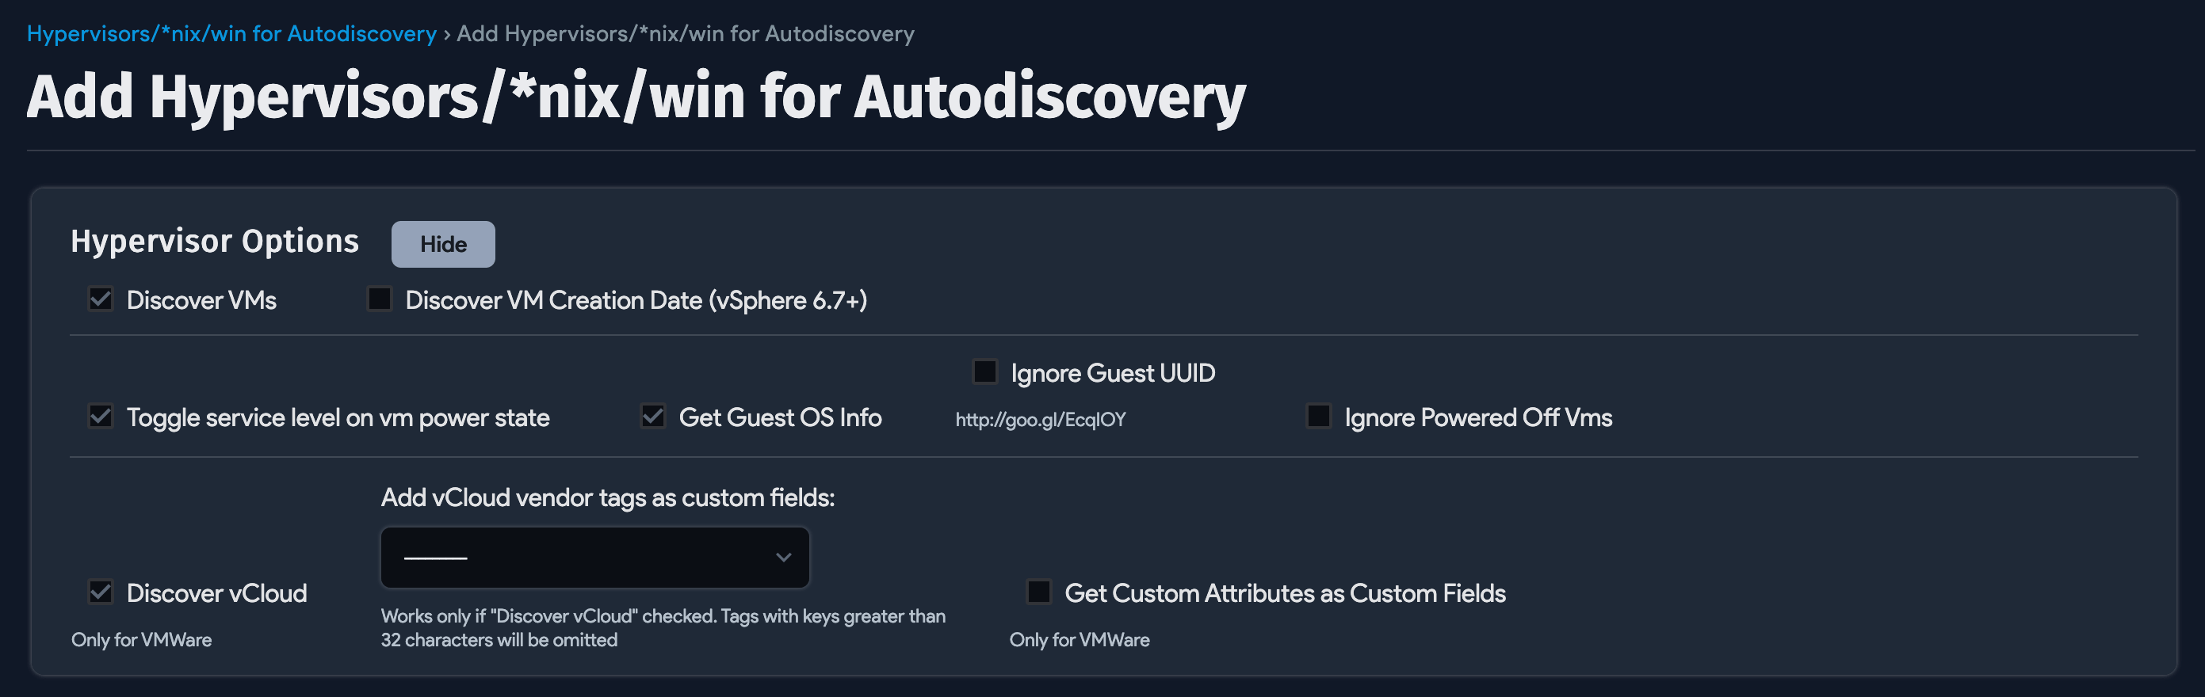Open the http://goo.gl/EcqIOY help link

1040,419
